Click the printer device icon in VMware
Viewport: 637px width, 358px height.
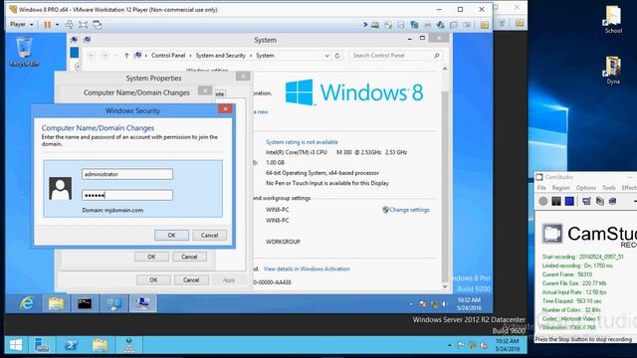pyautogui.click(x=427, y=25)
